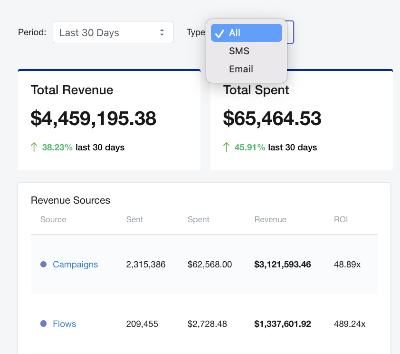
Task: Click Flows spent value $2,728.48
Action: point(207,324)
